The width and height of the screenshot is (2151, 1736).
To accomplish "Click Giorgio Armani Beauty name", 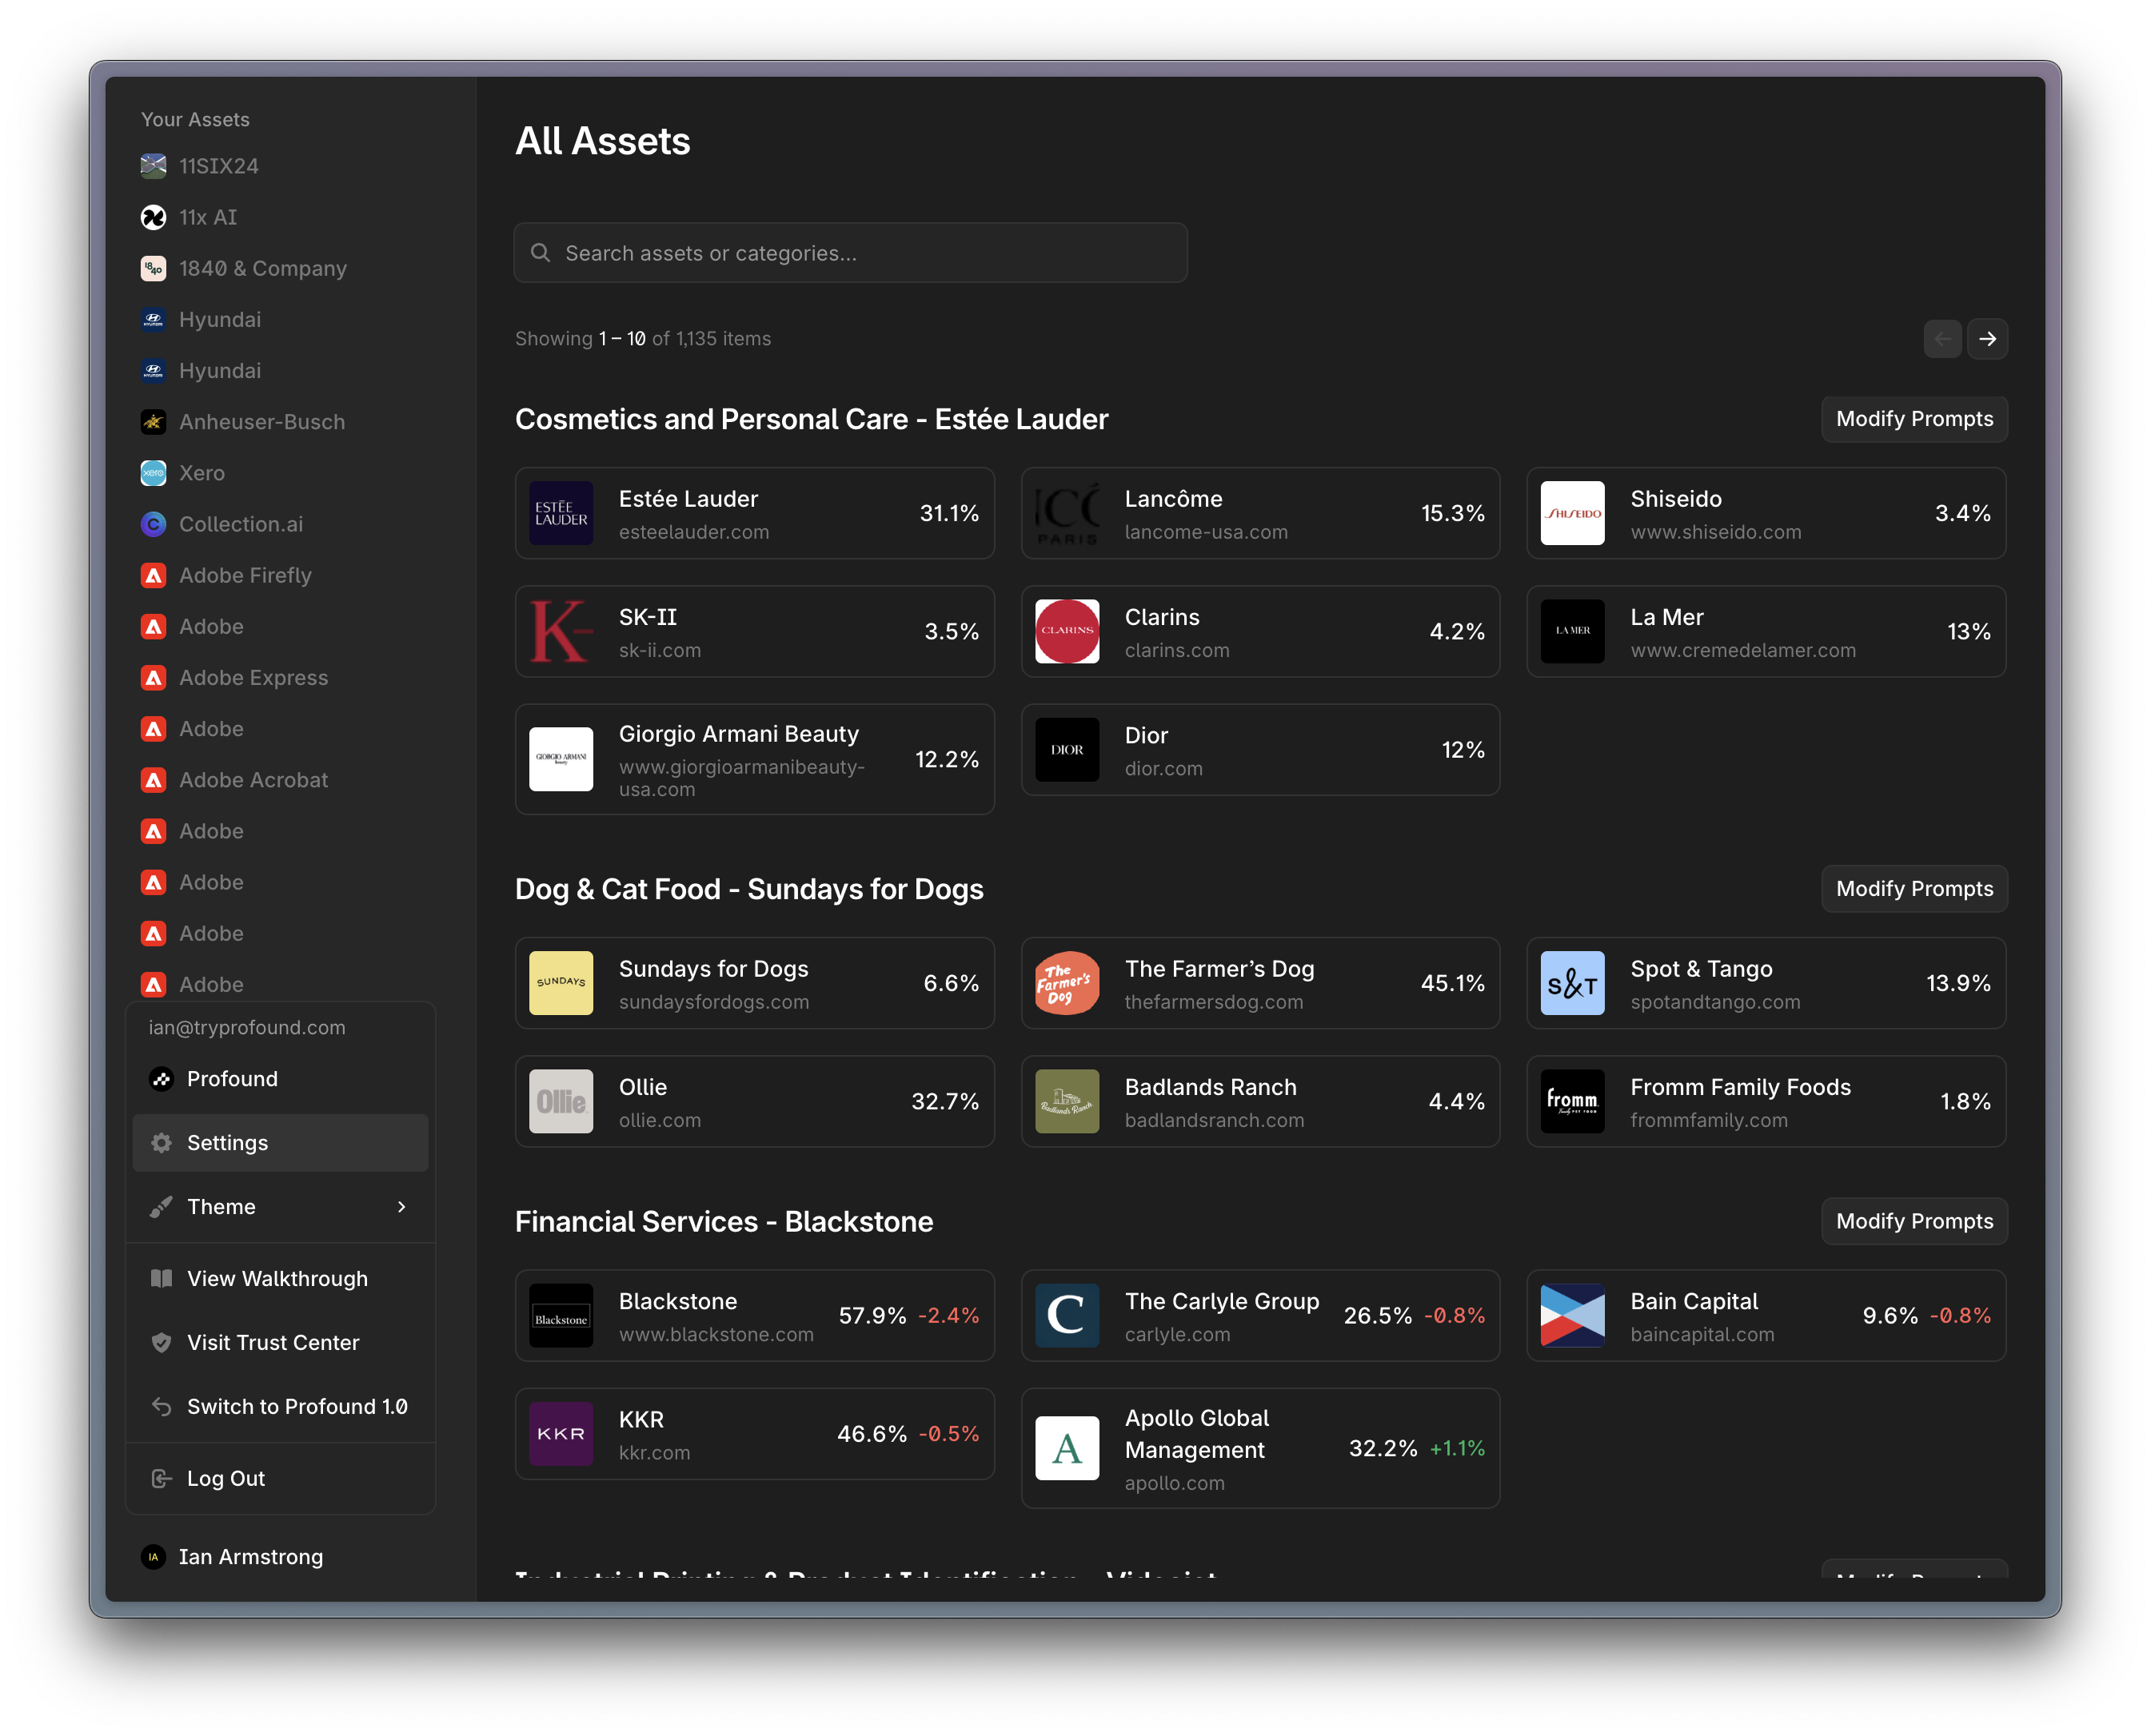I will click(738, 734).
